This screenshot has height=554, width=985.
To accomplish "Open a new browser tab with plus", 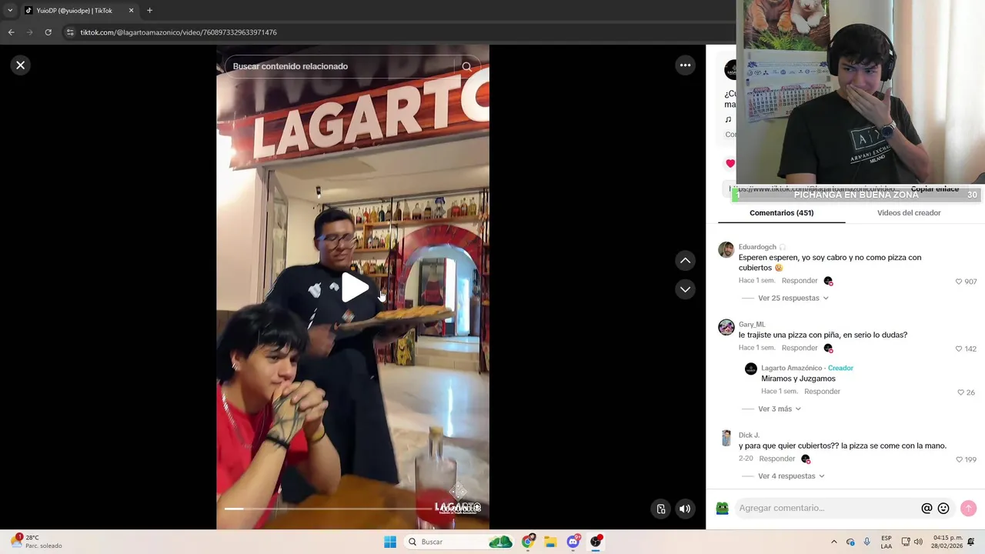I will click(149, 11).
